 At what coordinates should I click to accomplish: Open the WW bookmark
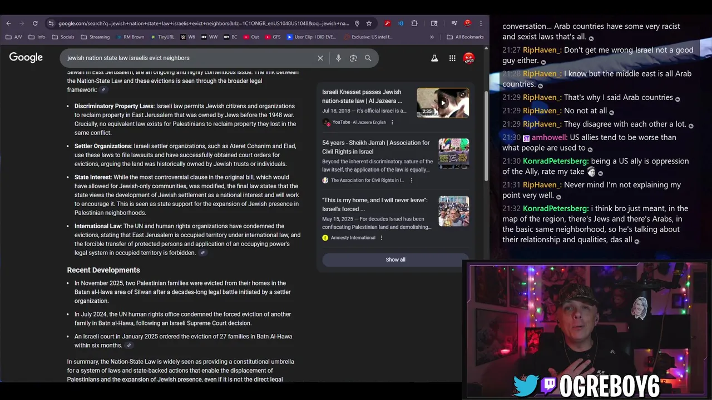click(x=210, y=37)
